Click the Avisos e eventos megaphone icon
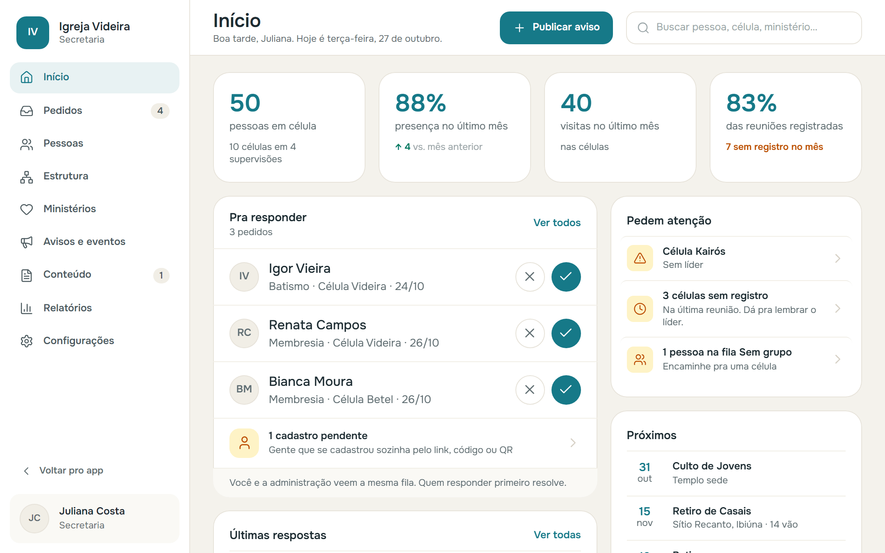 27,242
